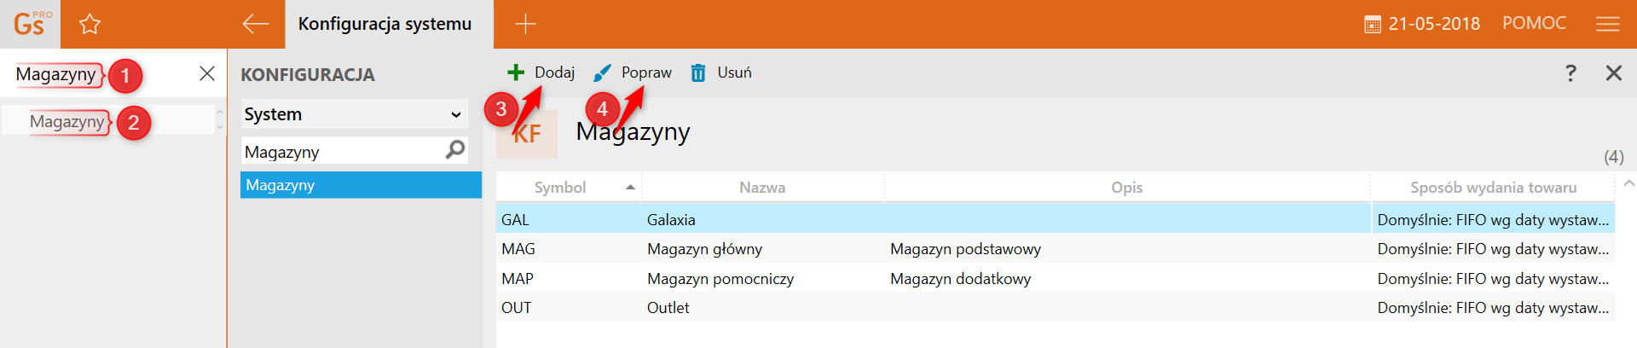
Task: Click the Magazyny filter field in Konfiguracja
Action: [x=341, y=152]
